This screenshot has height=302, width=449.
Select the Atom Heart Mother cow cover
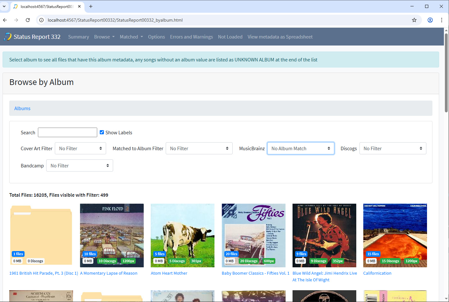pyautogui.click(x=183, y=235)
